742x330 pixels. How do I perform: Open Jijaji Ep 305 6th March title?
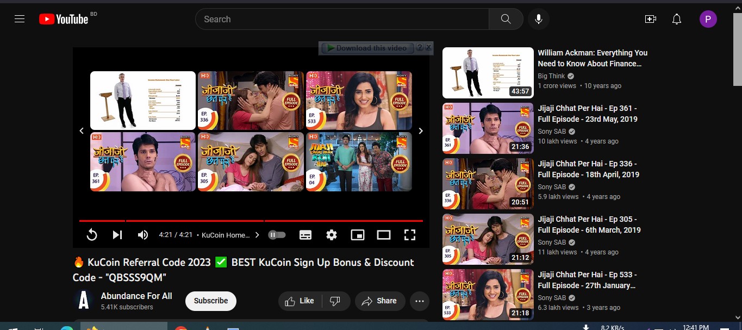tap(589, 225)
